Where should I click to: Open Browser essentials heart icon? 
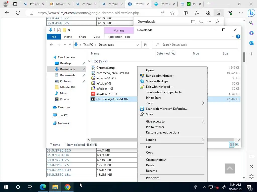pos(230,13)
